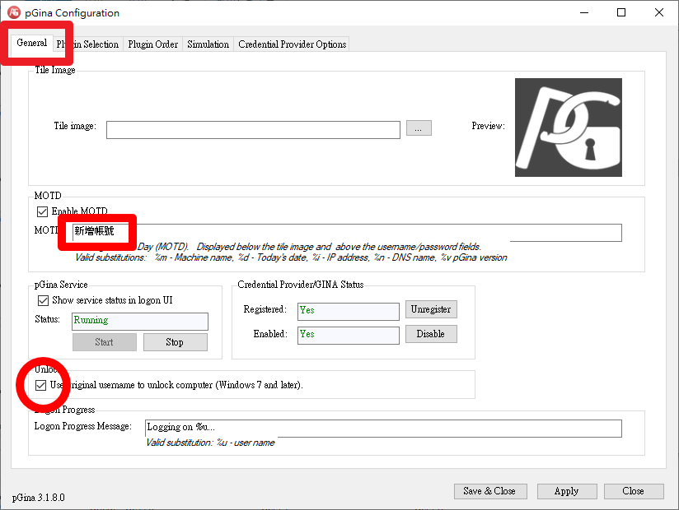The height and width of the screenshot is (510, 679).
Task: Click the Logon Progress Message field
Action: (x=383, y=429)
